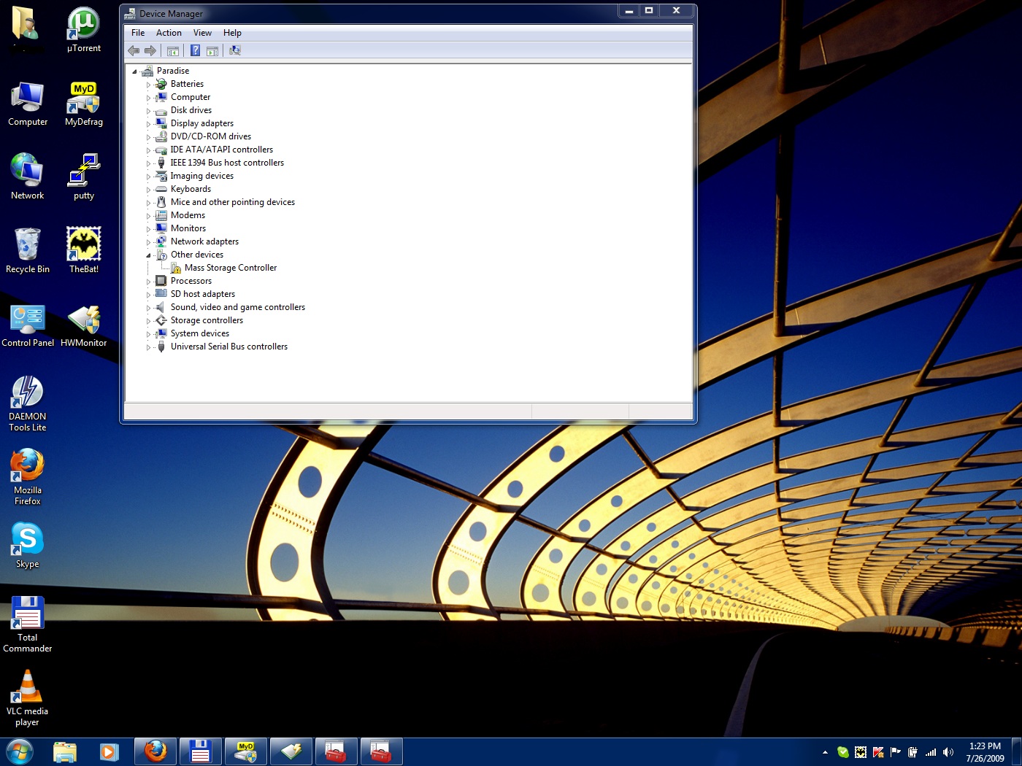This screenshot has height=766, width=1022.
Task: Click the volume speaker tray icon
Action: click(x=948, y=752)
